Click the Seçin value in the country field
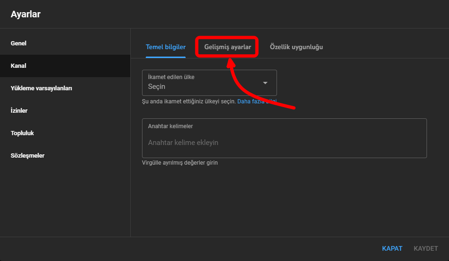 pyautogui.click(x=157, y=87)
